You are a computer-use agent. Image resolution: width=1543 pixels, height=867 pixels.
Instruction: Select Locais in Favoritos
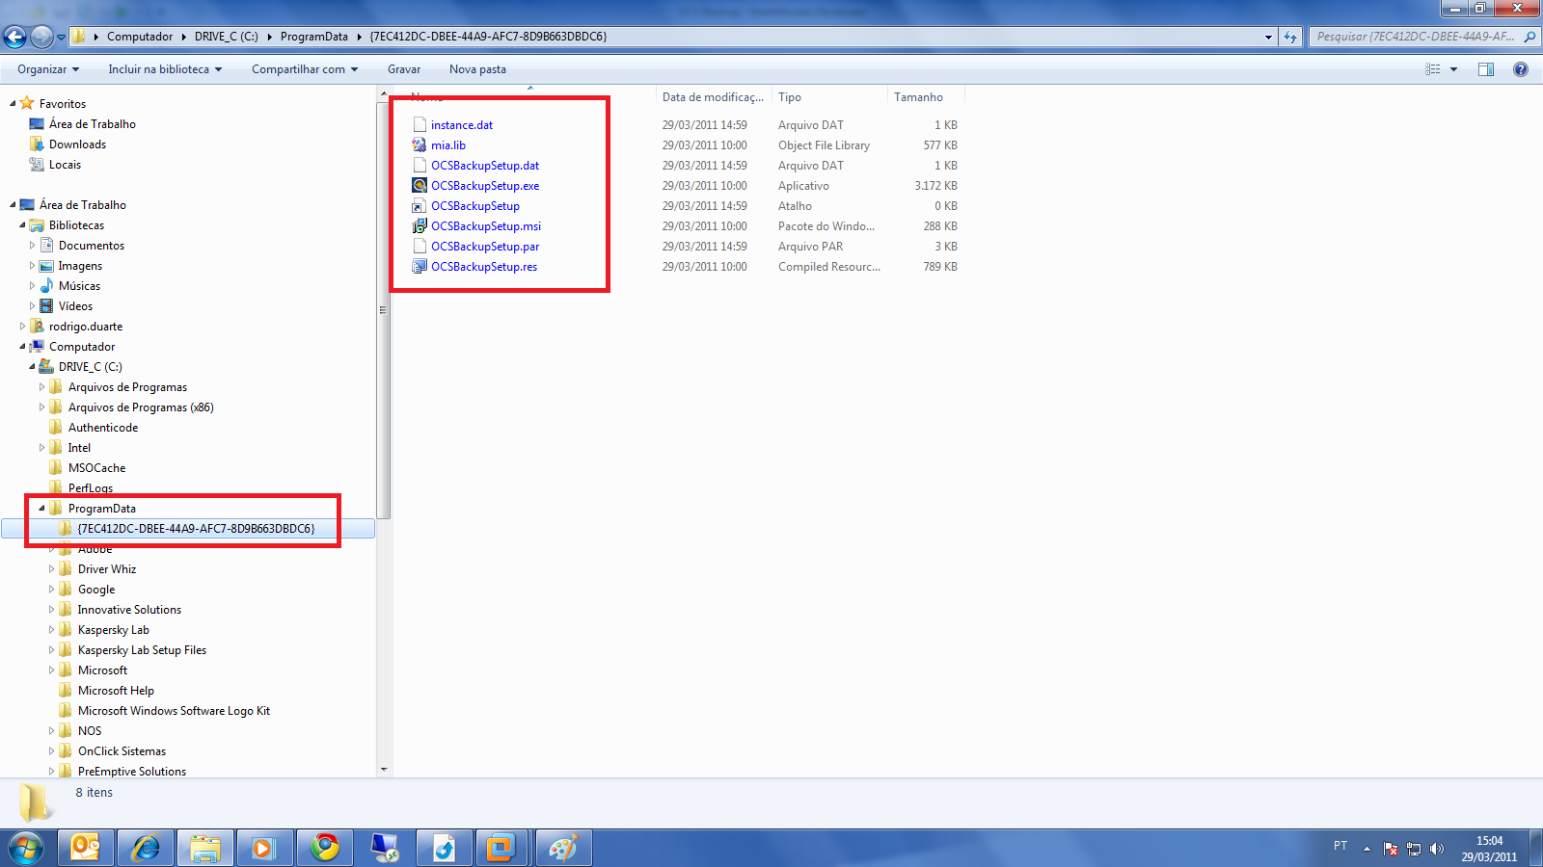point(65,165)
